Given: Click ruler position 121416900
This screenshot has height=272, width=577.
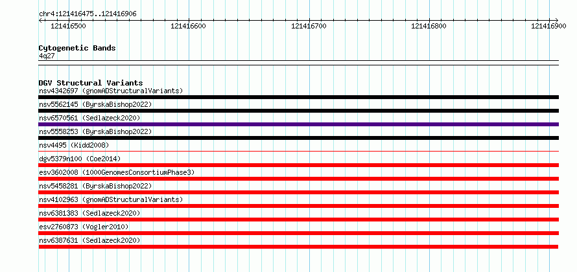Looking at the screenshot, I should 548,26.
